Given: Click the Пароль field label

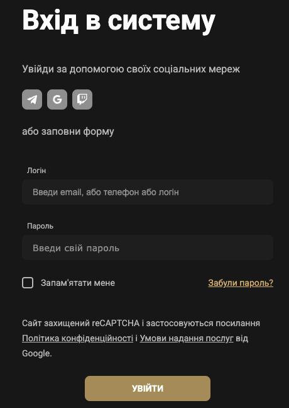Looking at the screenshot, I should (x=40, y=226).
